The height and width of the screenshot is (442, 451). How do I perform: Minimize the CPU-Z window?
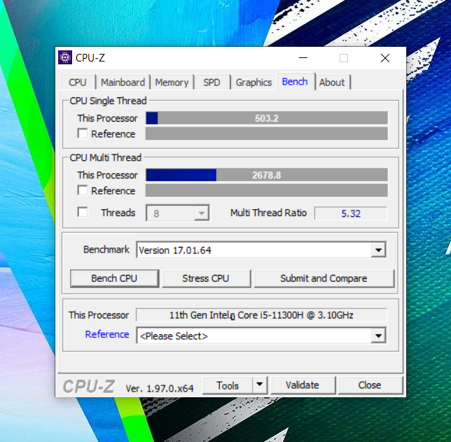(303, 58)
